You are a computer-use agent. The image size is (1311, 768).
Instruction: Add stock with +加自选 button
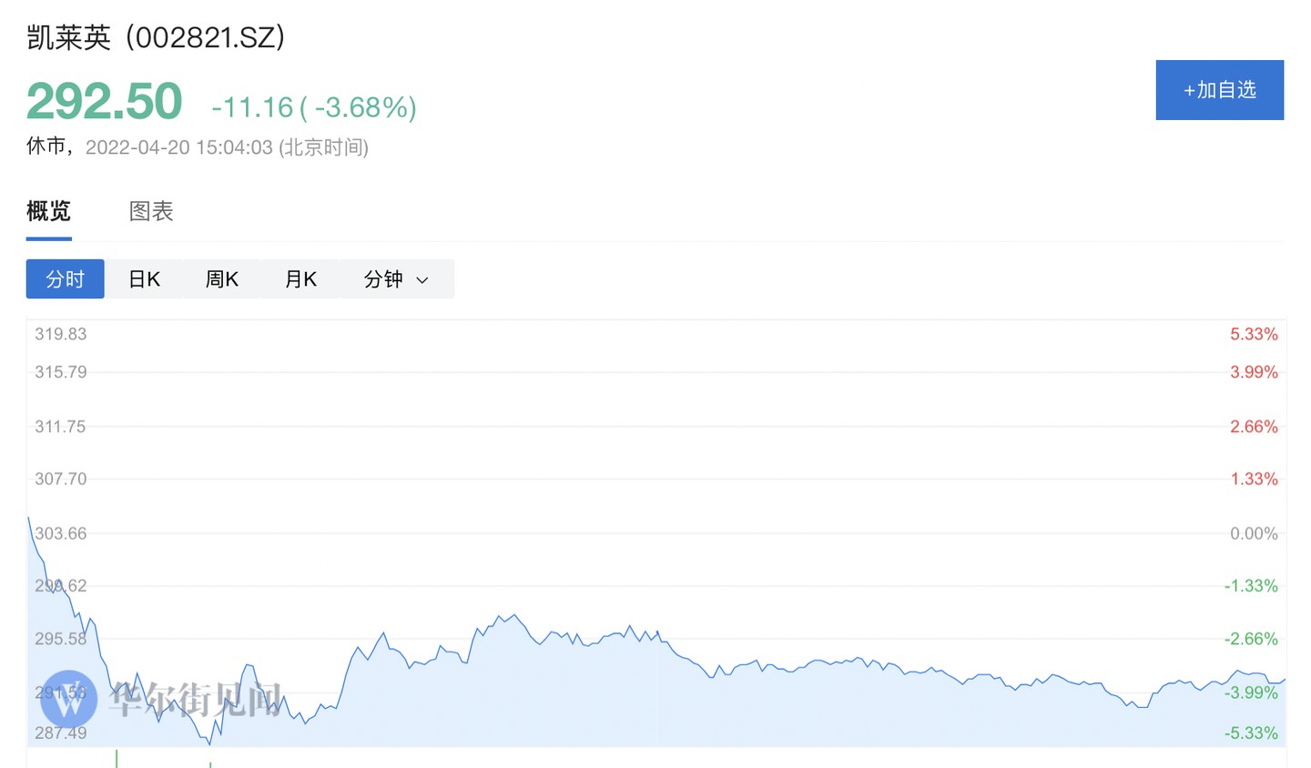pos(1219,90)
